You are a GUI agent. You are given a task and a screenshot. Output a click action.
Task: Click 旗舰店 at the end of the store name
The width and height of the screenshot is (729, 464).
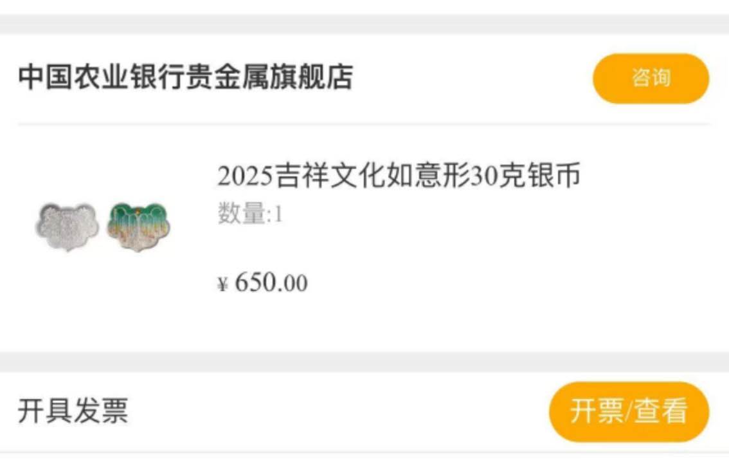(x=312, y=77)
